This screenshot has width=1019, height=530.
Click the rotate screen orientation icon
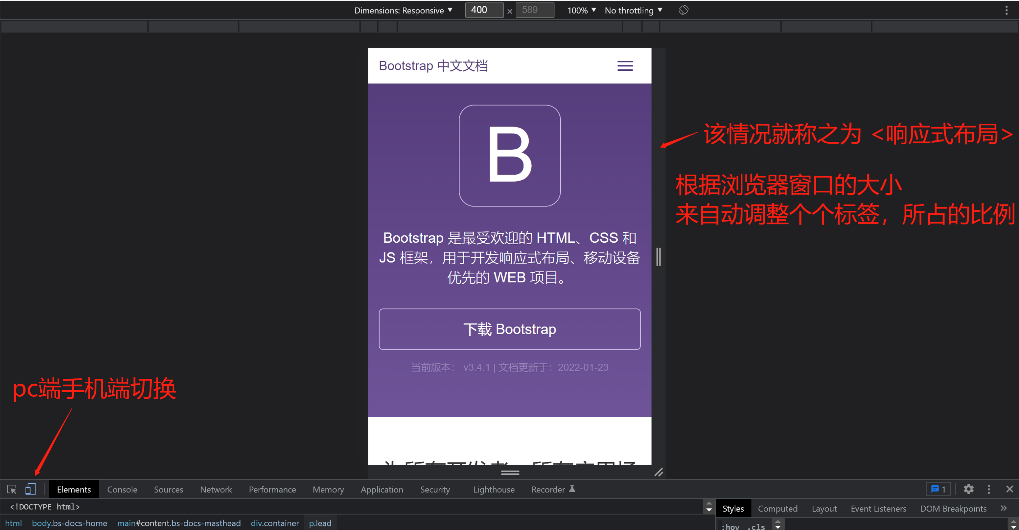coord(684,10)
